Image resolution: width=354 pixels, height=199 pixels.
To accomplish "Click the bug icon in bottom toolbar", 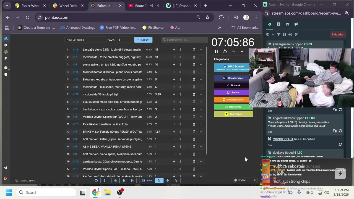I will (x=124, y=180).
